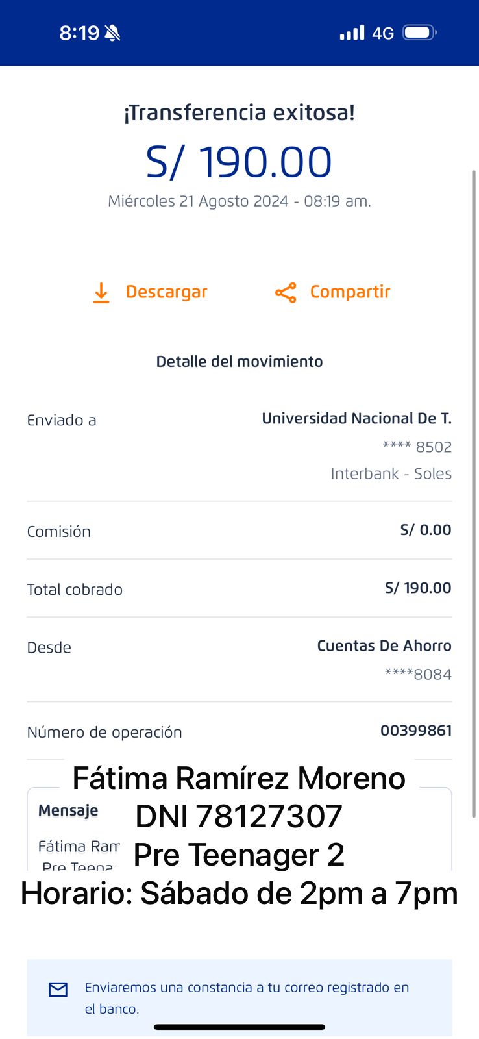
Task: Tap the silent bell icon in status bar
Action: click(x=113, y=32)
